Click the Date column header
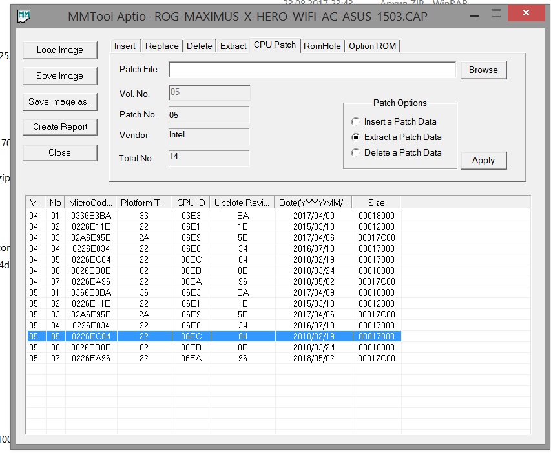The height and width of the screenshot is (453, 551). (x=314, y=203)
